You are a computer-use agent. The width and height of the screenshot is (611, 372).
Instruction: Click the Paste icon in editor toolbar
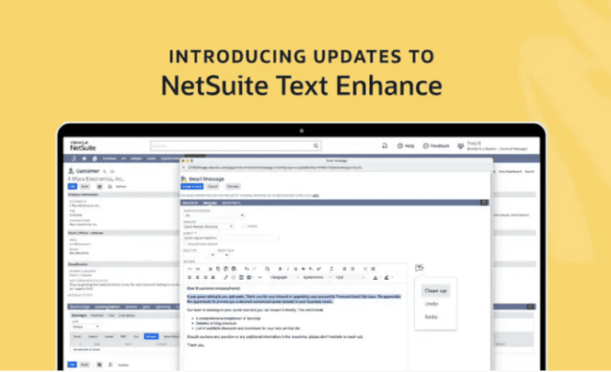(226, 269)
